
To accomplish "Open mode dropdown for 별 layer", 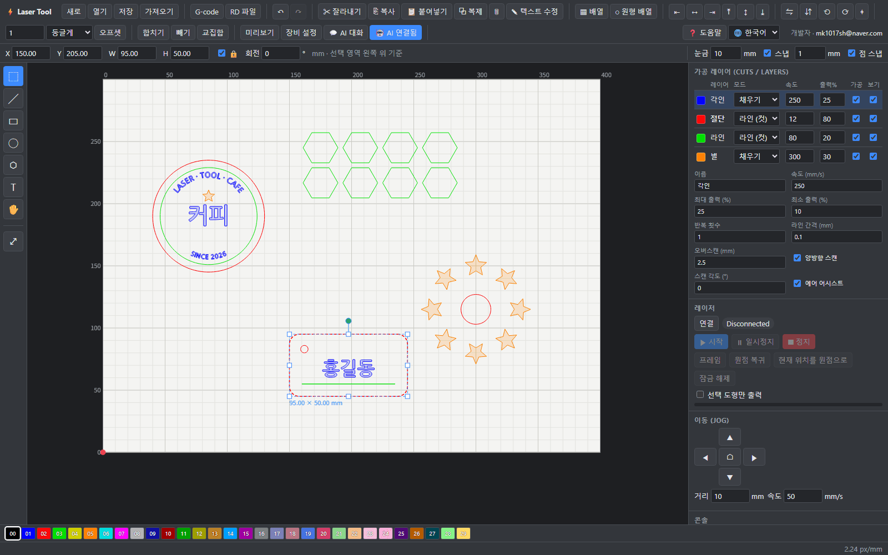I will click(x=757, y=157).
